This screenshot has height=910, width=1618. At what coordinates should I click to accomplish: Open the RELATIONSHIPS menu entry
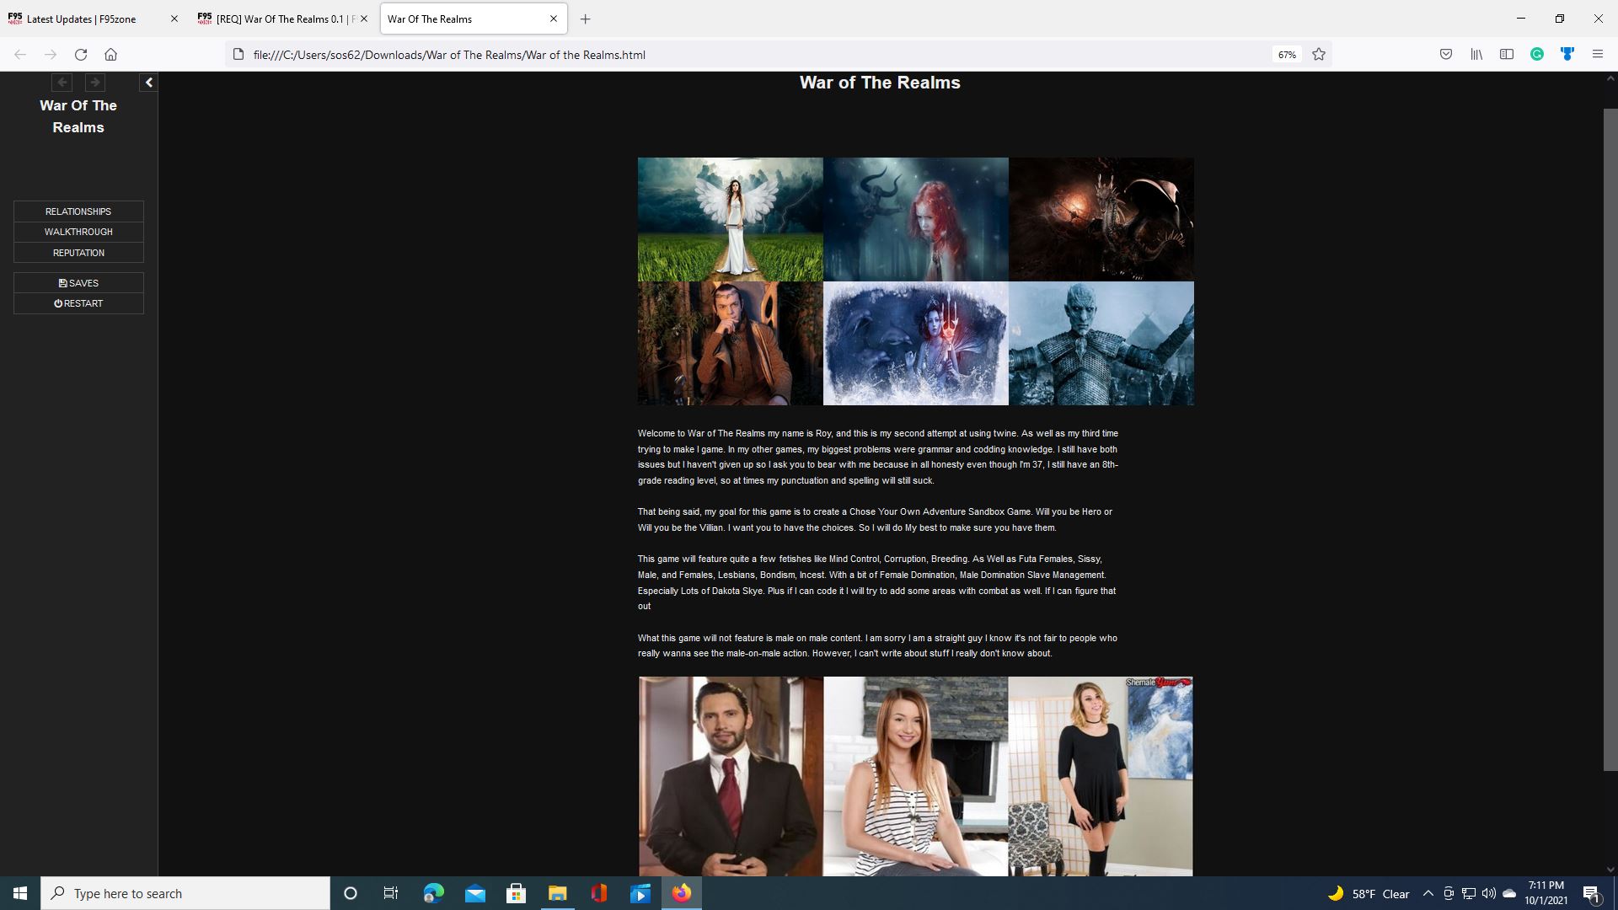click(x=78, y=211)
